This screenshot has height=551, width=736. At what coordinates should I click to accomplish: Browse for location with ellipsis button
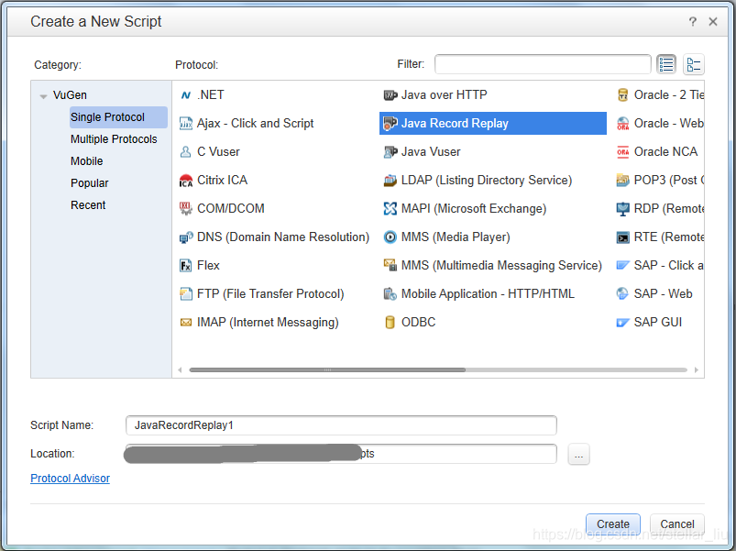(578, 455)
